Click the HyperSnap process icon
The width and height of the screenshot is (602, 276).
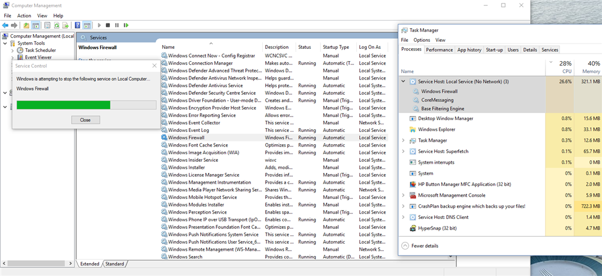click(413, 228)
